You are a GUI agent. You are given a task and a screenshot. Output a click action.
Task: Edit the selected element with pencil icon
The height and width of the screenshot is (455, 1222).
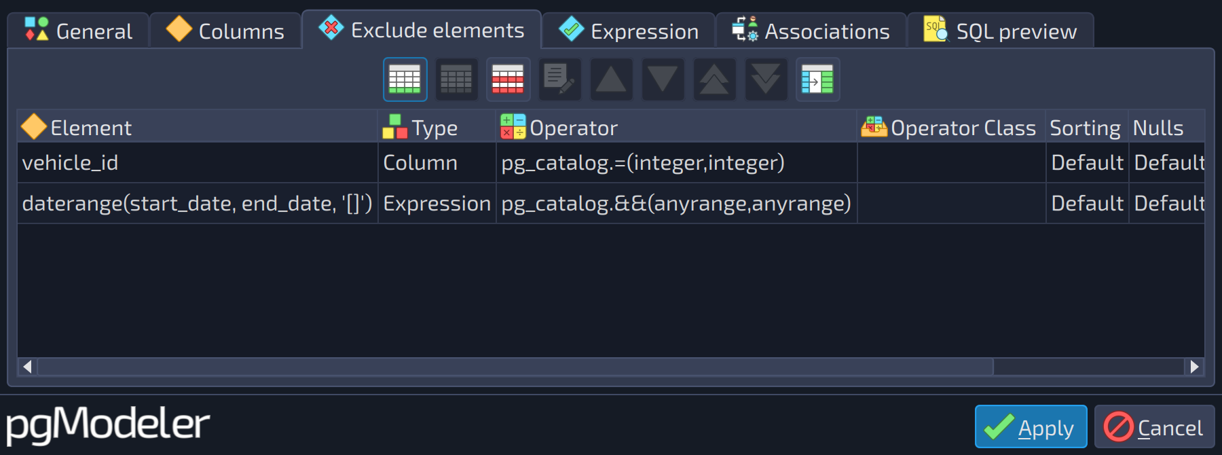click(559, 79)
